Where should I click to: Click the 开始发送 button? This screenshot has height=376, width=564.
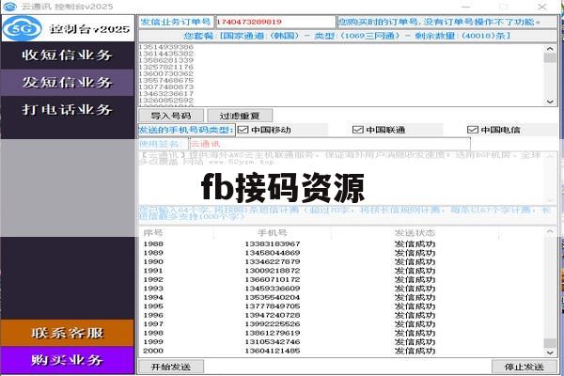171,367
